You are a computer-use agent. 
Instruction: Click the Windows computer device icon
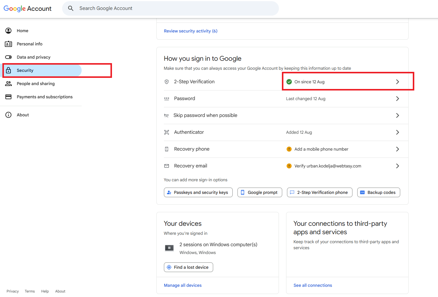coord(169,248)
